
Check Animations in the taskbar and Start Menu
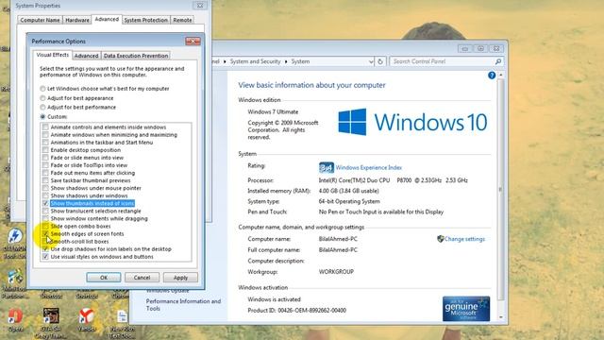pos(45,143)
